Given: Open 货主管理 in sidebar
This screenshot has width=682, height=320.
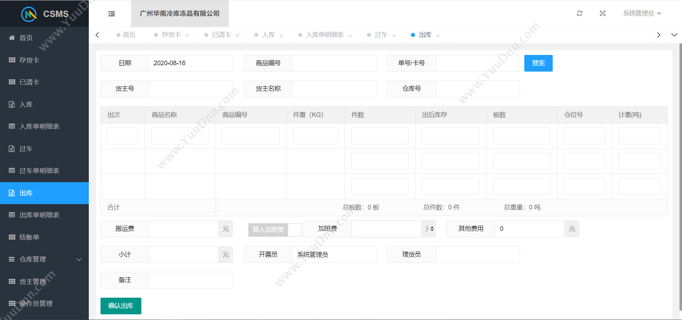Looking at the screenshot, I should pyautogui.click(x=44, y=282).
